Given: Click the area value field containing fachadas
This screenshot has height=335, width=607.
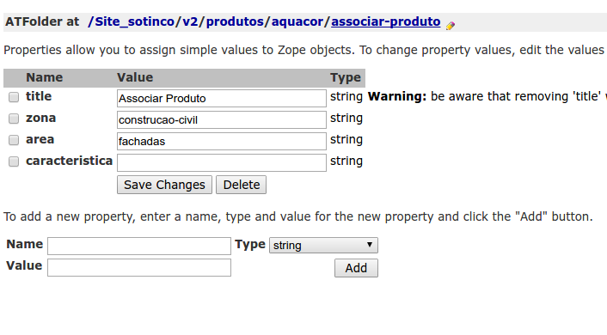Looking at the screenshot, I should tap(222, 141).
